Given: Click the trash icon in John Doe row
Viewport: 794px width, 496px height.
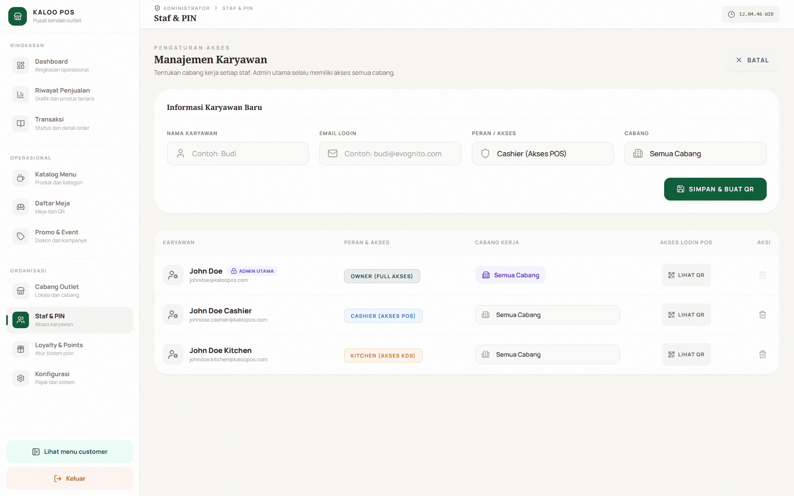Looking at the screenshot, I should point(763,275).
